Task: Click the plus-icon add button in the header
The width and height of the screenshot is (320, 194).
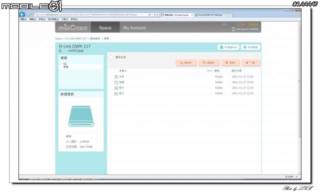Action: [x=250, y=47]
